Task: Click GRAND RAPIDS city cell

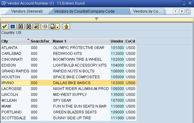Action: click(15, 71)
